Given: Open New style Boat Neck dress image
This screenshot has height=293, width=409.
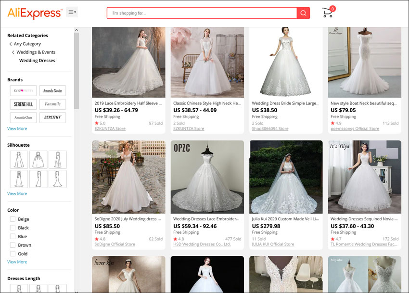Looking at the screenshot, I should pyautogui.click(x=365, y=62).
